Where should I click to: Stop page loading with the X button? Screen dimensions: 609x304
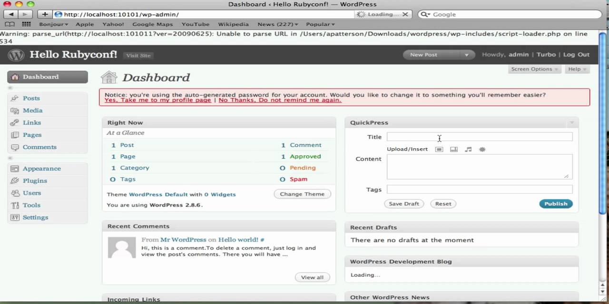405,14
